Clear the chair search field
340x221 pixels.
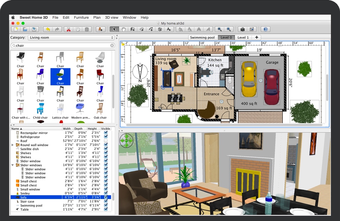[x=112, y=45]
